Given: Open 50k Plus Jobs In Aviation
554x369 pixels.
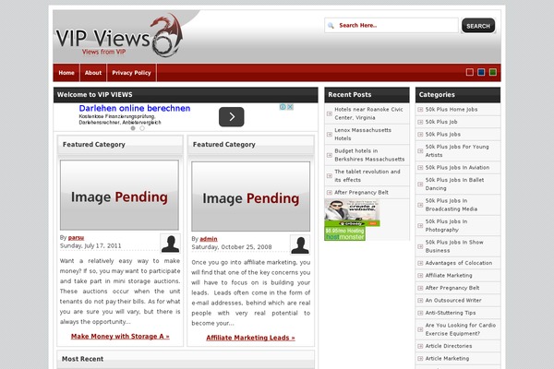Looking at the screenshot, I should pos(457,167).
